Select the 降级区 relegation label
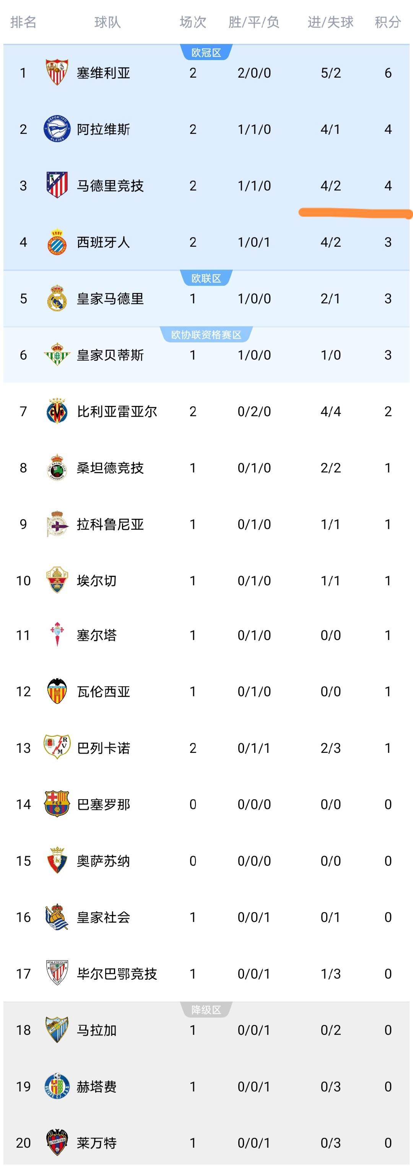 point(206,1010)
